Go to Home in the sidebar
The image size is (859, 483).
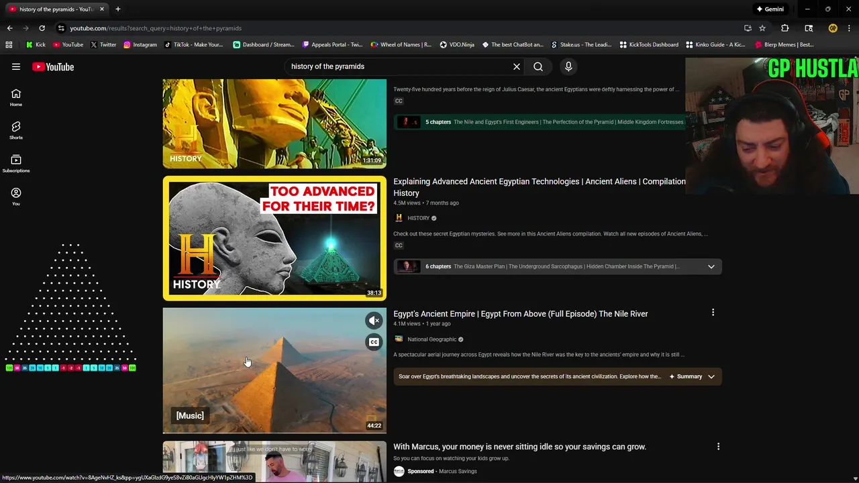click(16, 98)
